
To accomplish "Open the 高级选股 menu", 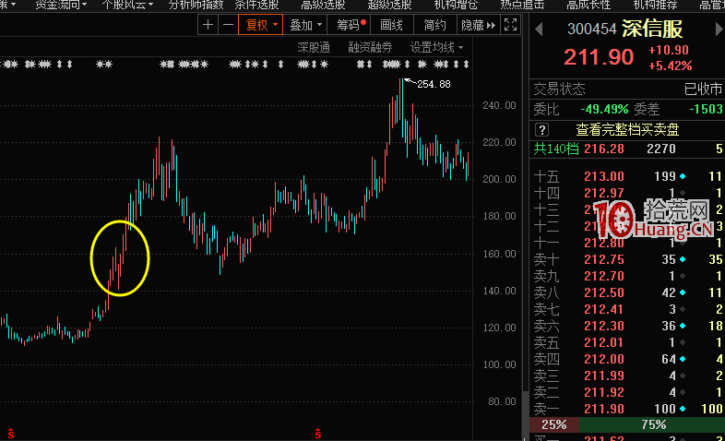I will (323, 4).
